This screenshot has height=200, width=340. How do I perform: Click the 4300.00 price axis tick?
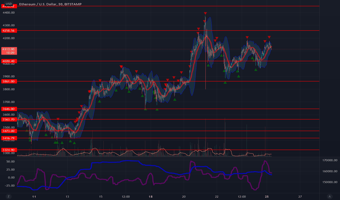(x=9, y=25)
